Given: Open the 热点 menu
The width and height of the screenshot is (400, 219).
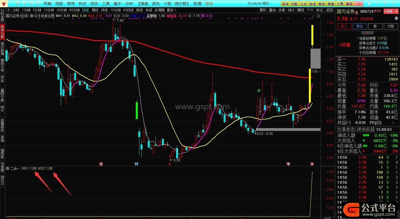Looking at the screenshot, I should coord(82,4).
